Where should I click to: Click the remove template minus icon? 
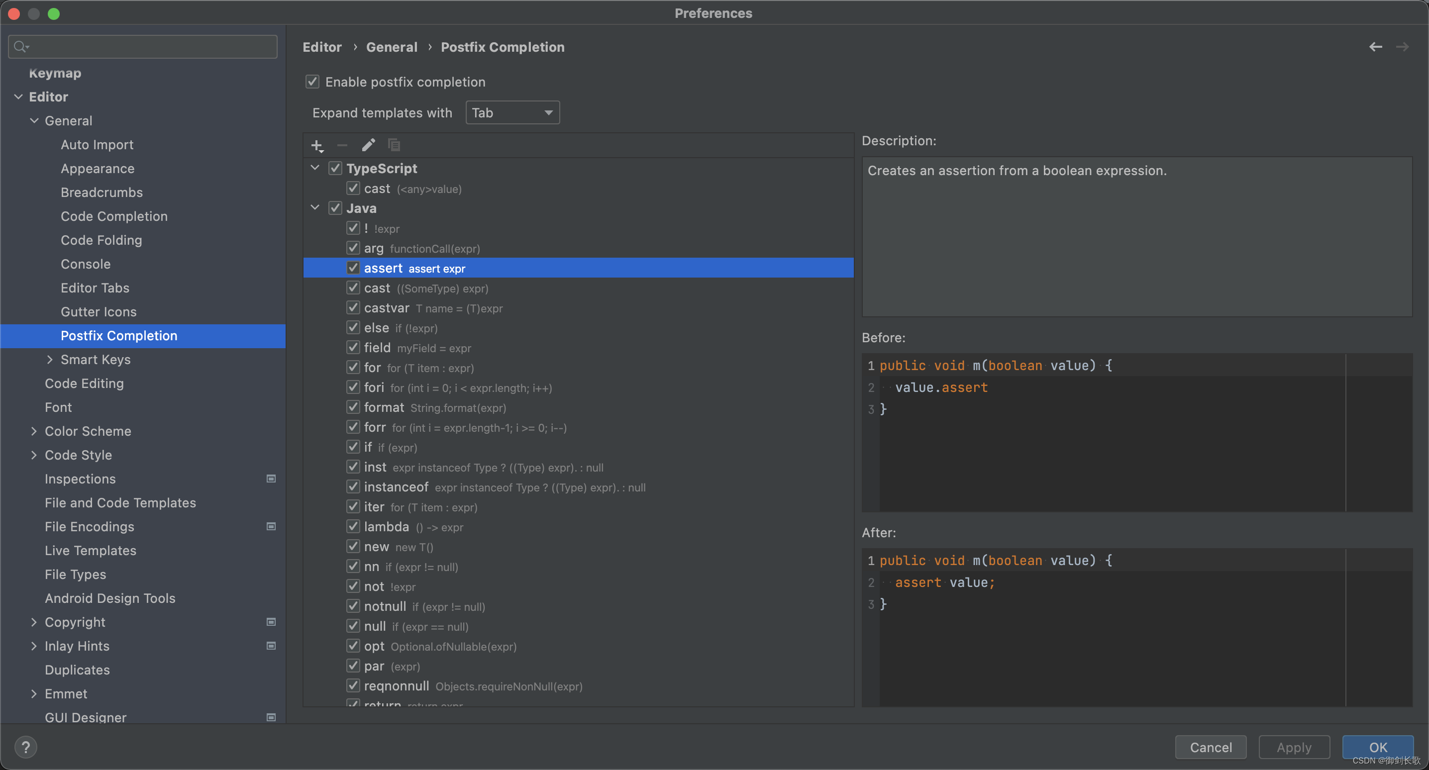342,145
